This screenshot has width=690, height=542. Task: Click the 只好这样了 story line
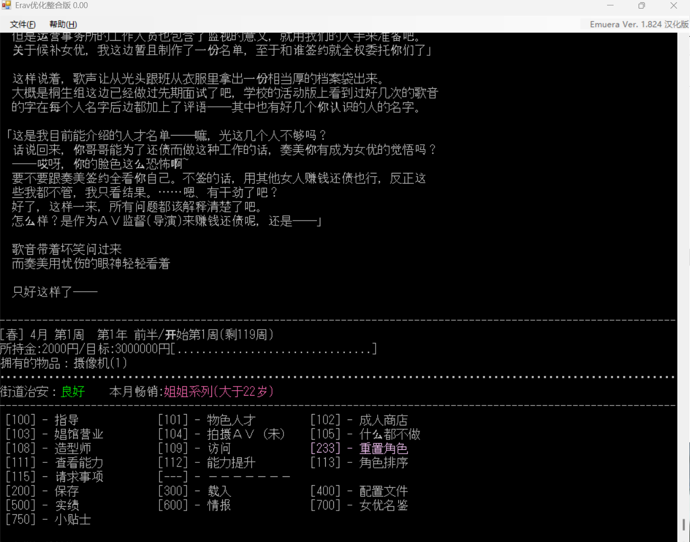pos(55,292)
